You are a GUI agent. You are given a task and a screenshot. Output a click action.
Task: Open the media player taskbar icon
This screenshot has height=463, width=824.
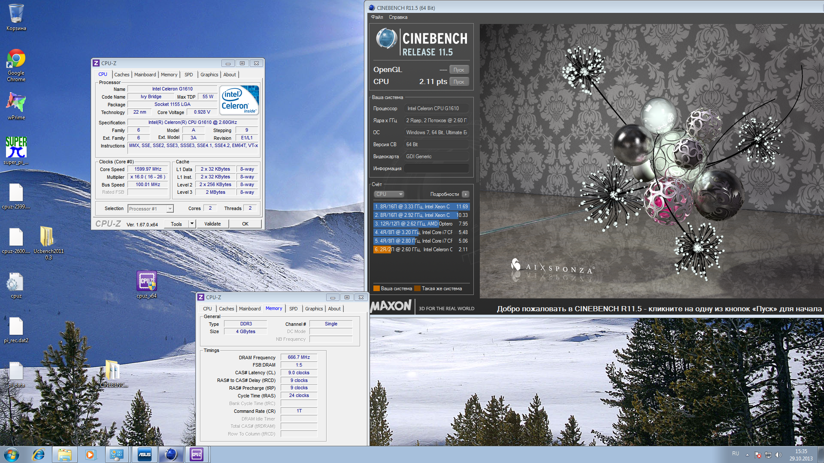click(91, 454)
